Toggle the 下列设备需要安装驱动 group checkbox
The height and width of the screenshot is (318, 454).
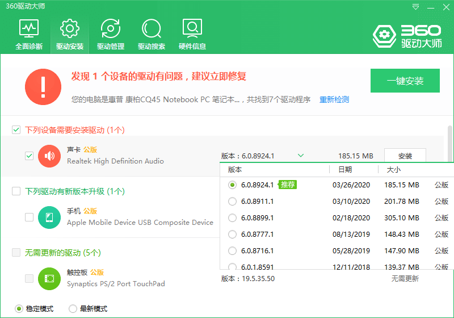coord(16,130)
